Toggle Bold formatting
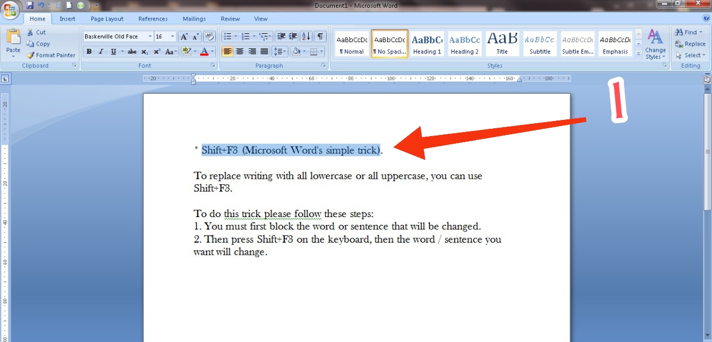The width and height of the screenshot is (712, 342). 89,52
